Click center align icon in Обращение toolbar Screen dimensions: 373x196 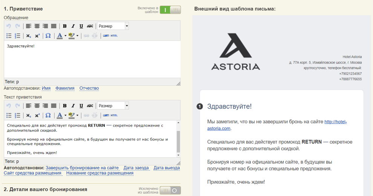tap(37, 26)
